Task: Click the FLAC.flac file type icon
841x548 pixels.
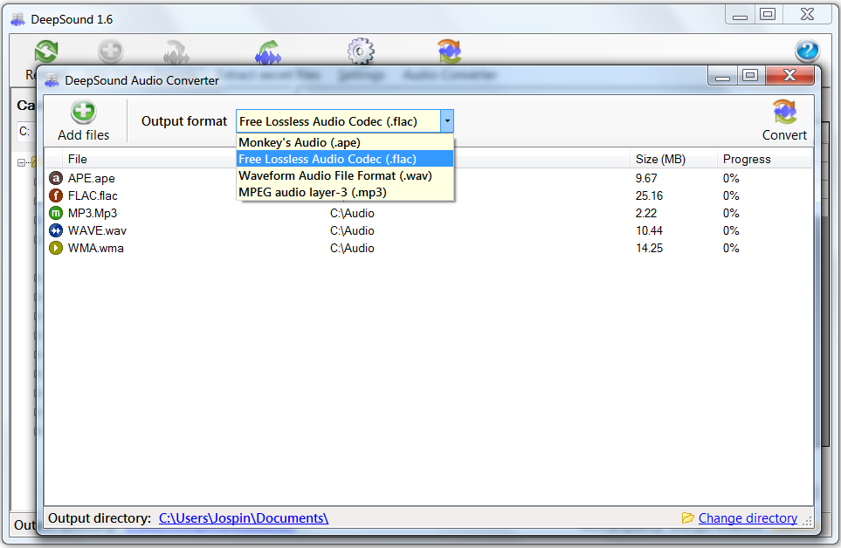Action: click(x=56, y=195)
